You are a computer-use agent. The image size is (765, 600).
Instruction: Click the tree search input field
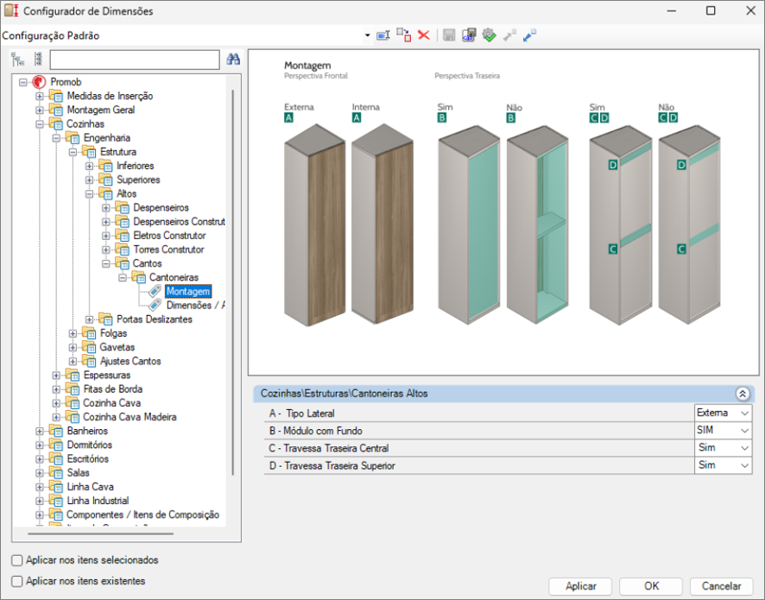point(135,60)
